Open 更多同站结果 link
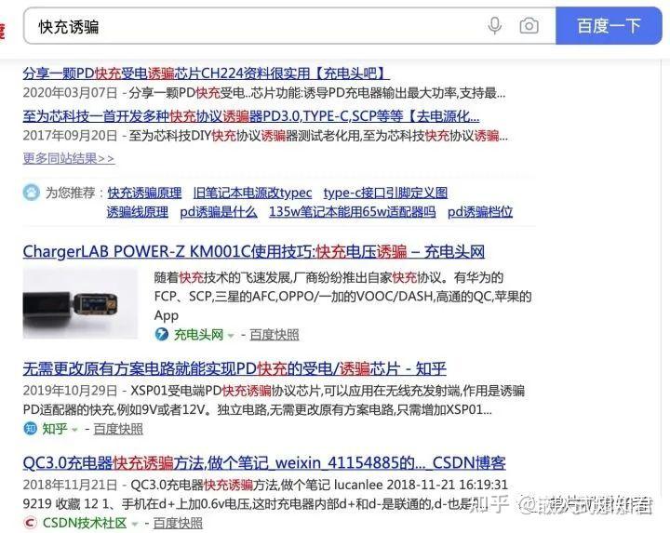The height and width of the screenshot is (533, 670). [68, 159]
